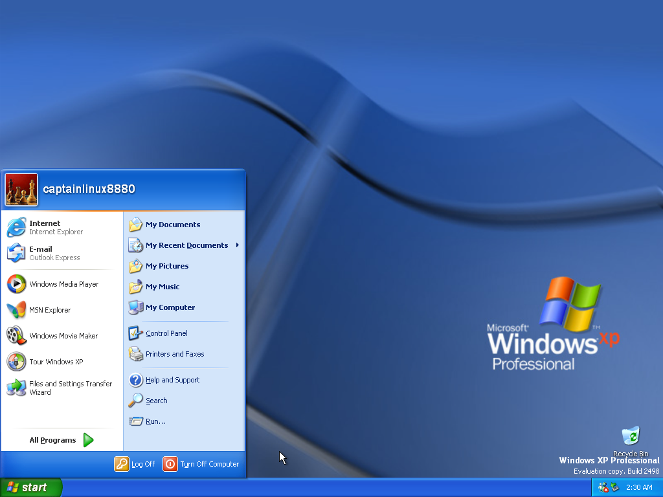Click the green Start button
Screen dimensions: 663x497
click(x=30, y=487)
